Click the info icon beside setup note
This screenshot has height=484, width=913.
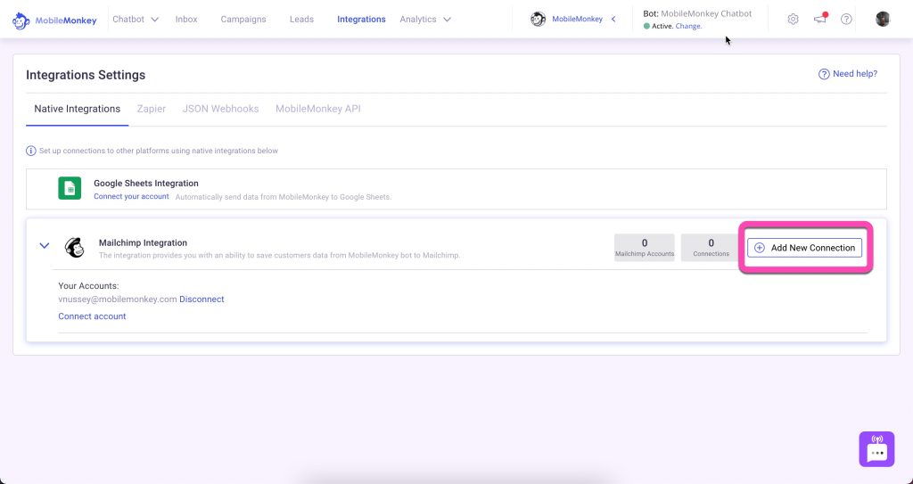click(x=31, y=151)
